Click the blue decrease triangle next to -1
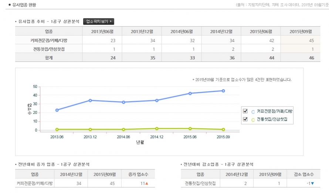The width and height of the screenshot is (329, 193). click(312, 183)
